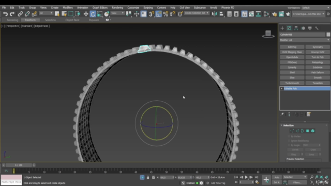The image size is (331, 186).
Task: Click Select and Place tool
Action: pos(107,14)
